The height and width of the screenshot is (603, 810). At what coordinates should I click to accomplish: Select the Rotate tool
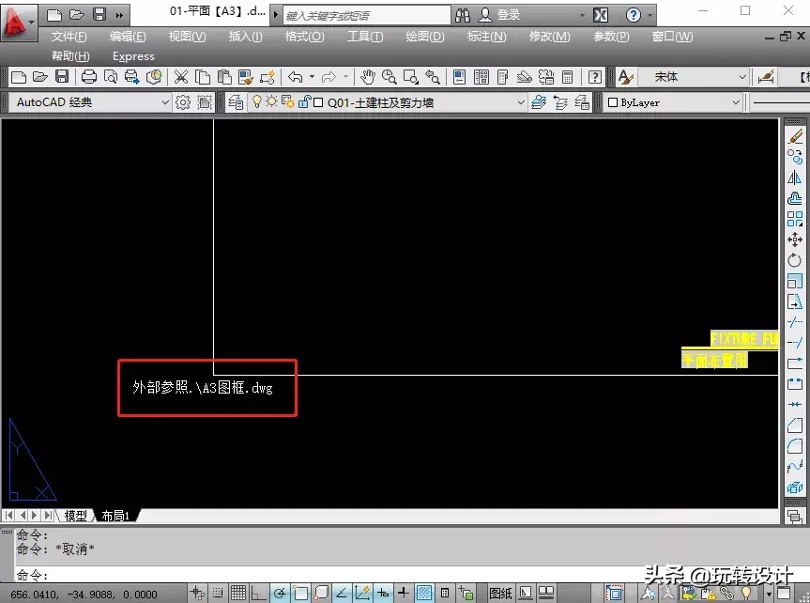795,260
